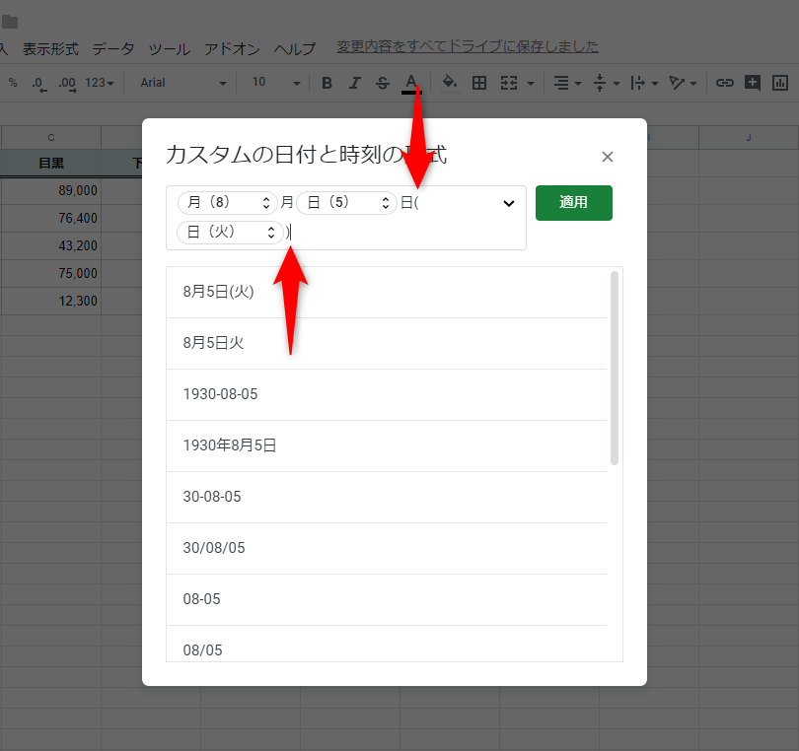Screen dimensions: 799x751
Task: Insert a link using chain icon
Action: pyautogui.click(x=725, y=83)
